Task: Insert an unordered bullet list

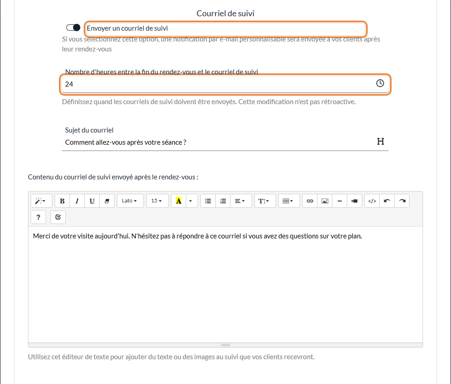Action: (x=208, y=201)
